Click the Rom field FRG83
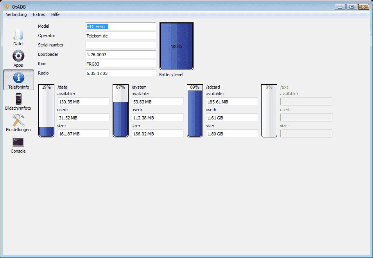373x258 pixels. [x=121, y=64]
